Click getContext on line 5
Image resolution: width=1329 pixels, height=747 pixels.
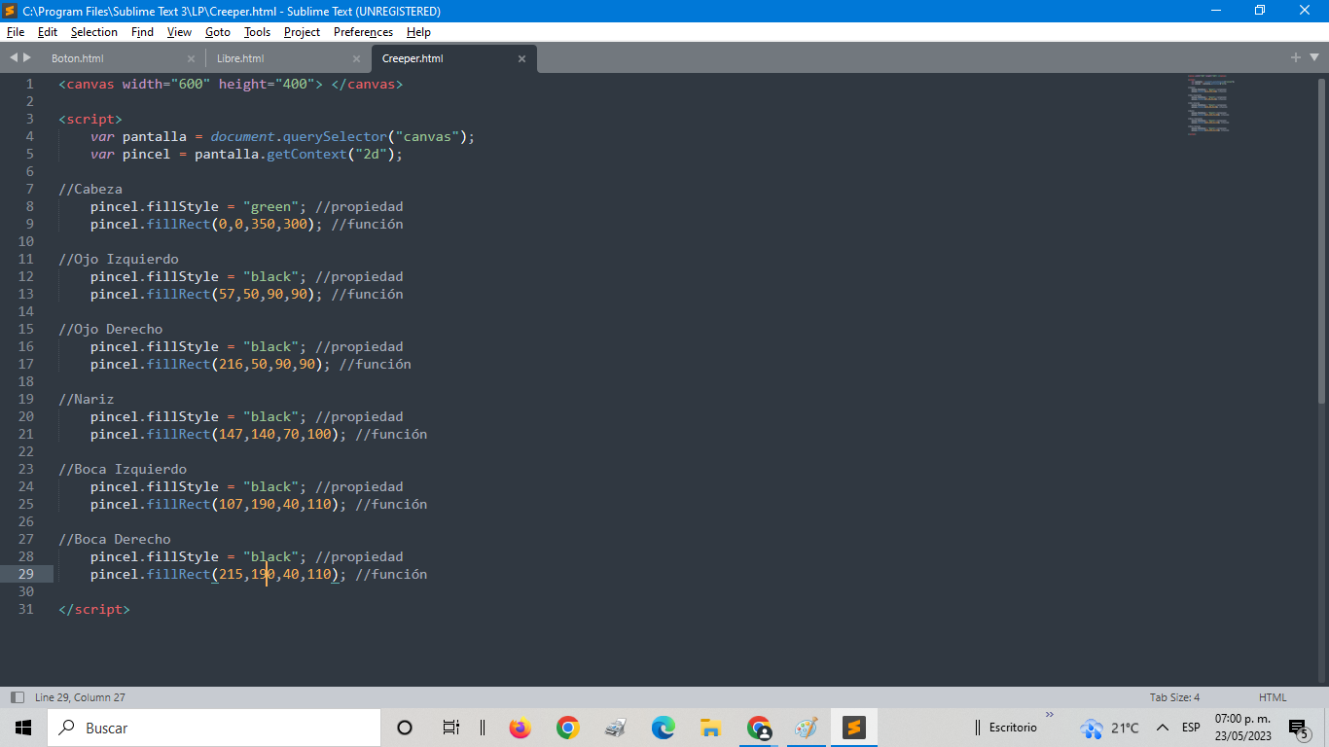point(306,154)
